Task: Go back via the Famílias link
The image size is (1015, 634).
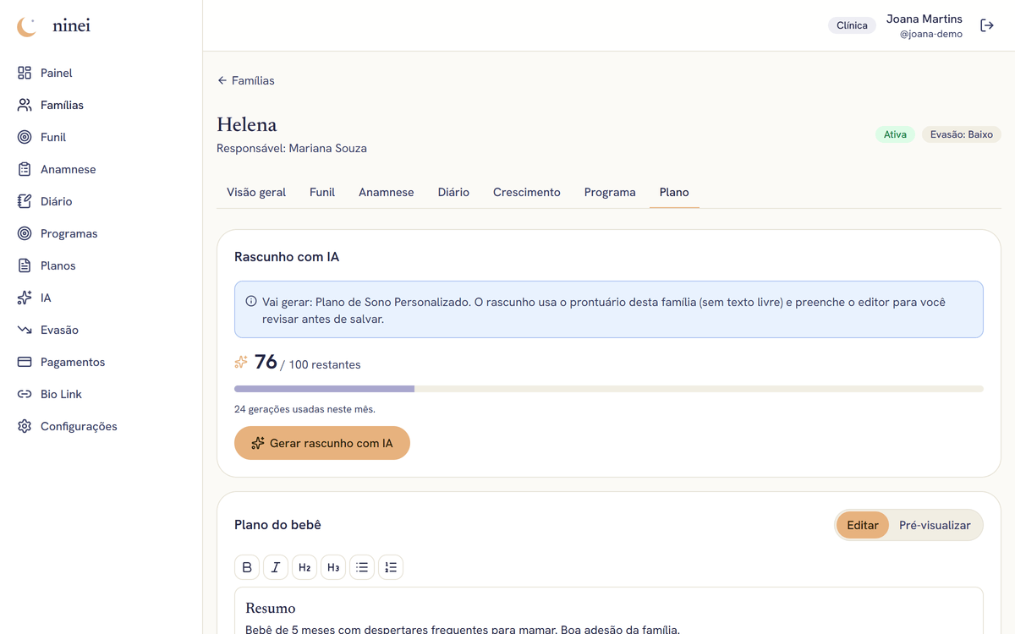Action: click(x=246, y=80)
